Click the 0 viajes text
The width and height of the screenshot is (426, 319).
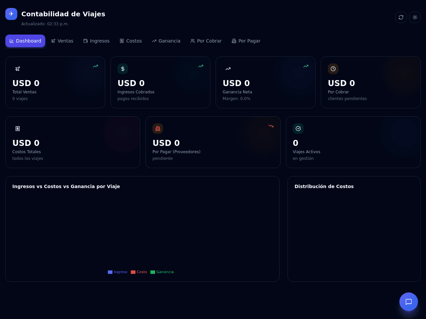click(20, 99)
